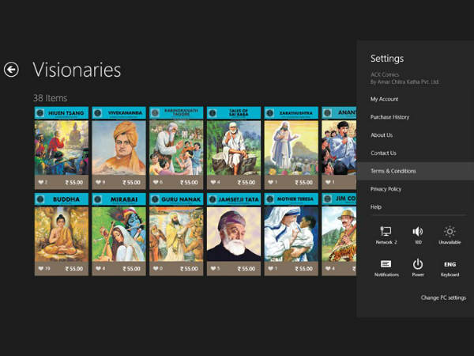Click ACK logo badge on Hiuen Tsang header
The width and height of the screenshot is (474, 356).
[x=40, y=113]
